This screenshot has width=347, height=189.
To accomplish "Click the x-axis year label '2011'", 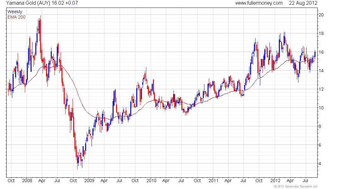I will [x=214, y=180].
